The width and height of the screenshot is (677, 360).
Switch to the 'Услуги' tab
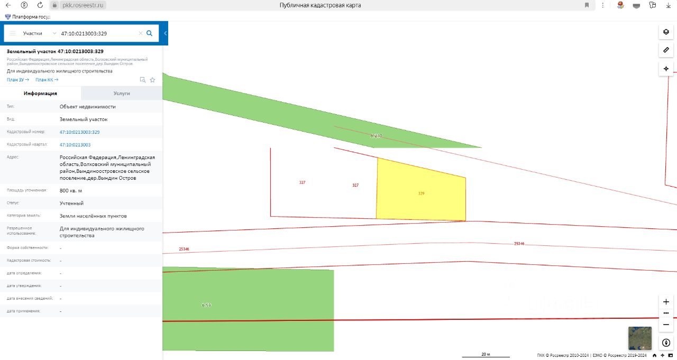pyautogui.click(x=122, y=93)
